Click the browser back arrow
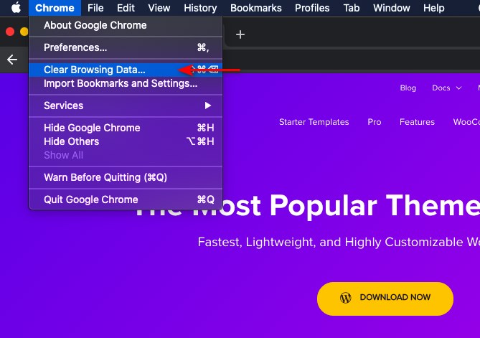This screenshot has height=338, width=480. point(12,60)
